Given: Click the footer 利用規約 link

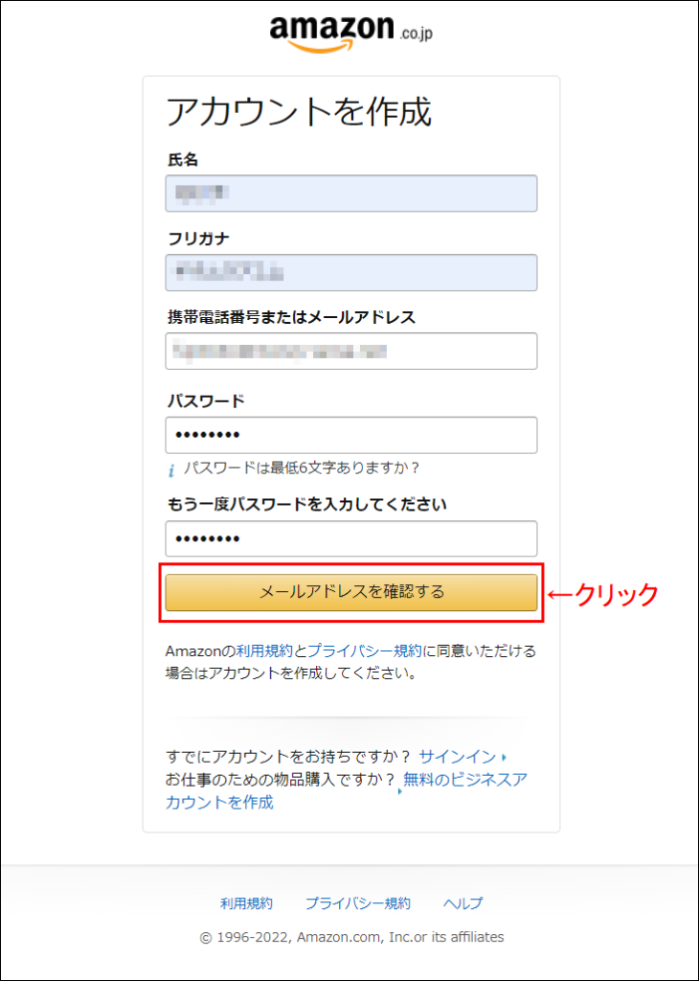Looking at the screenshot, I should tap(246, 903).
